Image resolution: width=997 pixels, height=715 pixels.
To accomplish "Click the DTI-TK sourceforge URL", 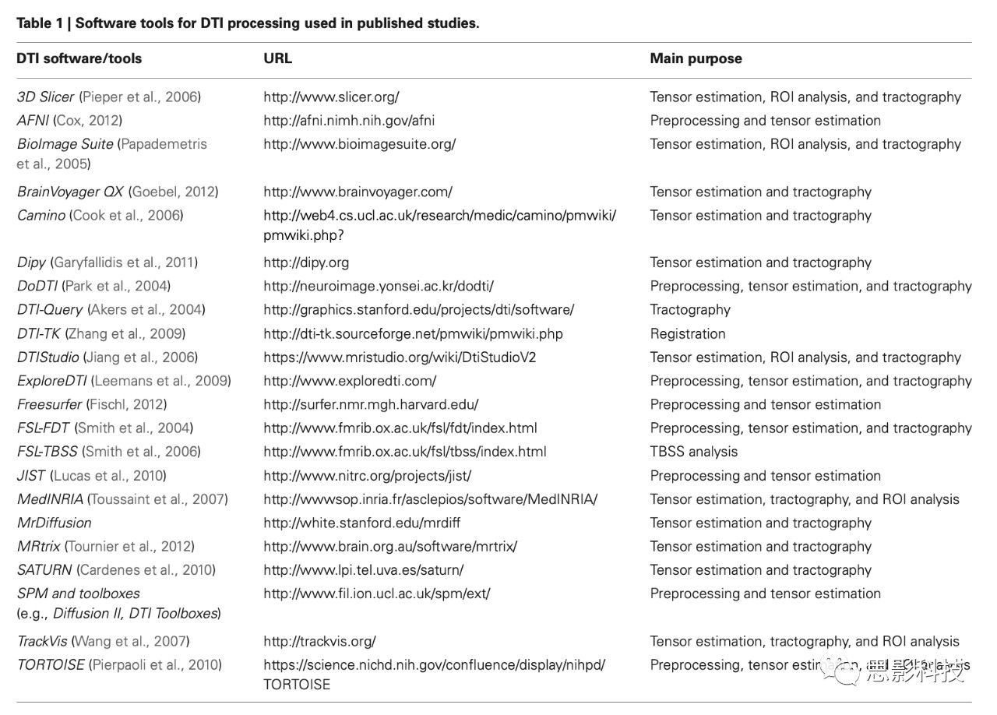I will tap(413, 333).
